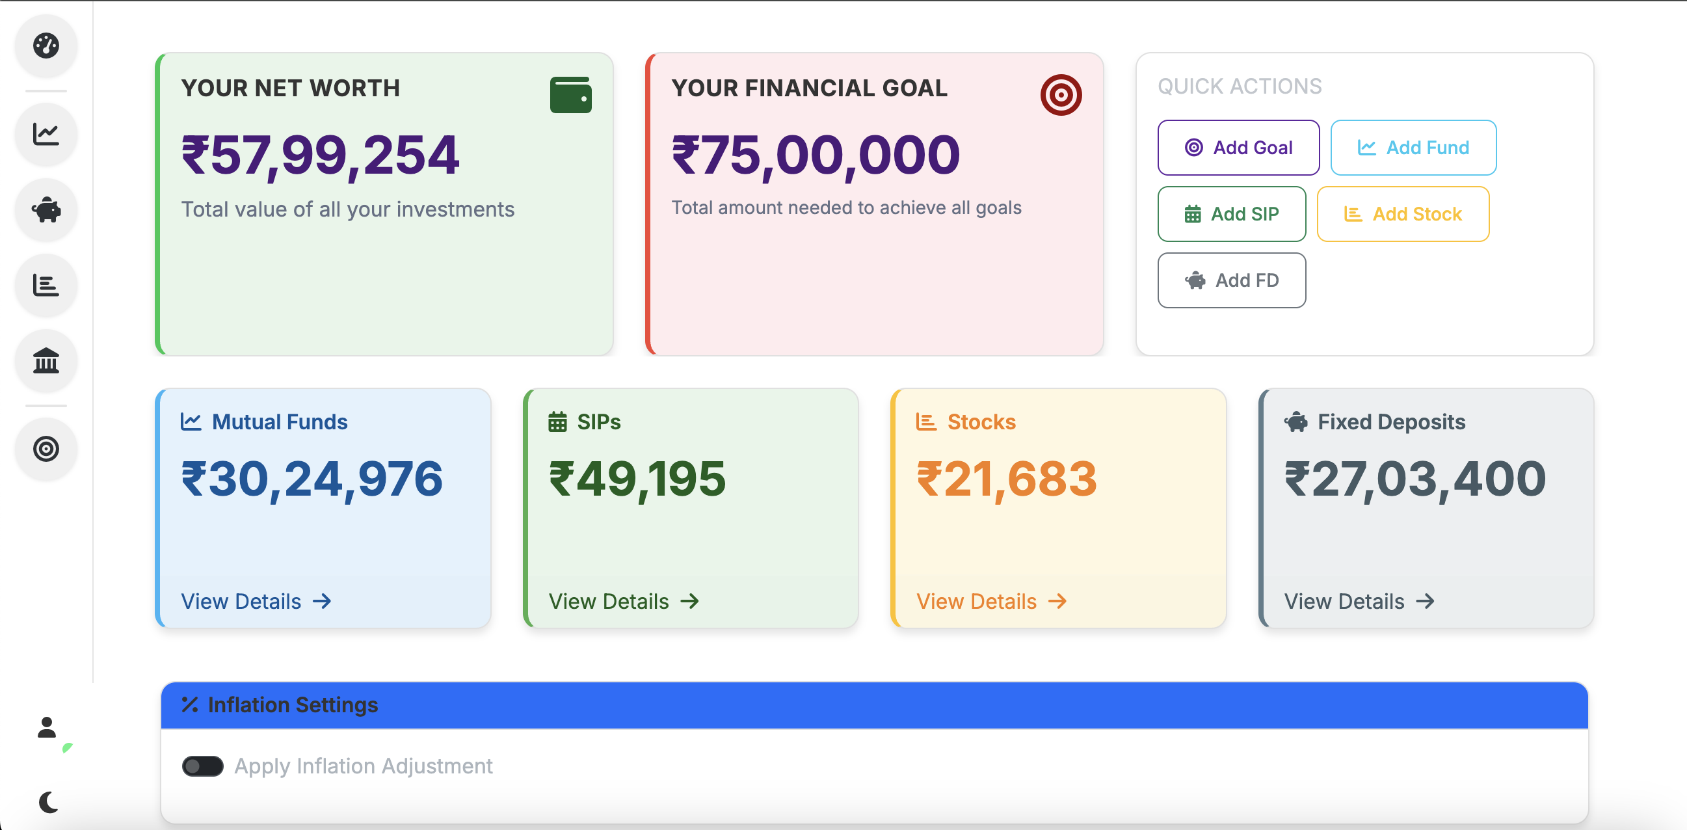Click the YOUR NET WORTH heading
Screen dimensions: 1687x830
(290, 88)
